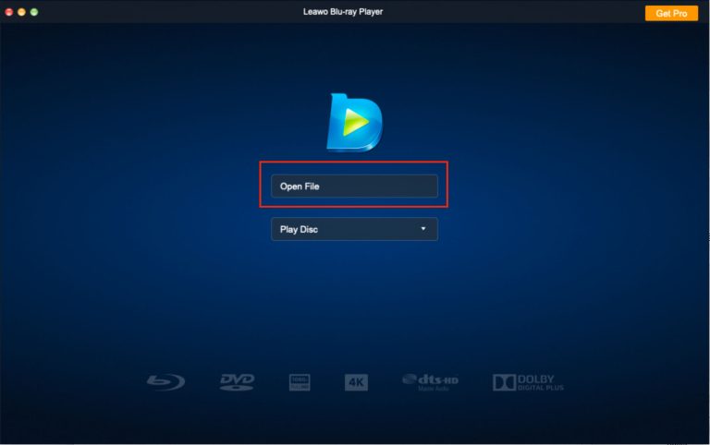Click the DVD format icon
The width and height of the screenshot is (710, 445).
click(x=237, y=382)
